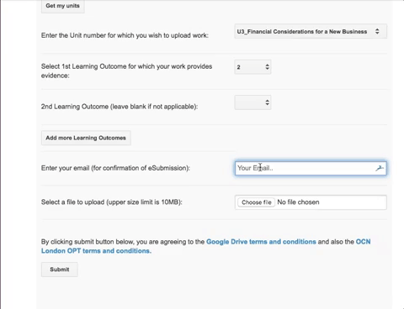
Task: Open the 1st Learning Outcome dropdown
Action: pos(252,67)
